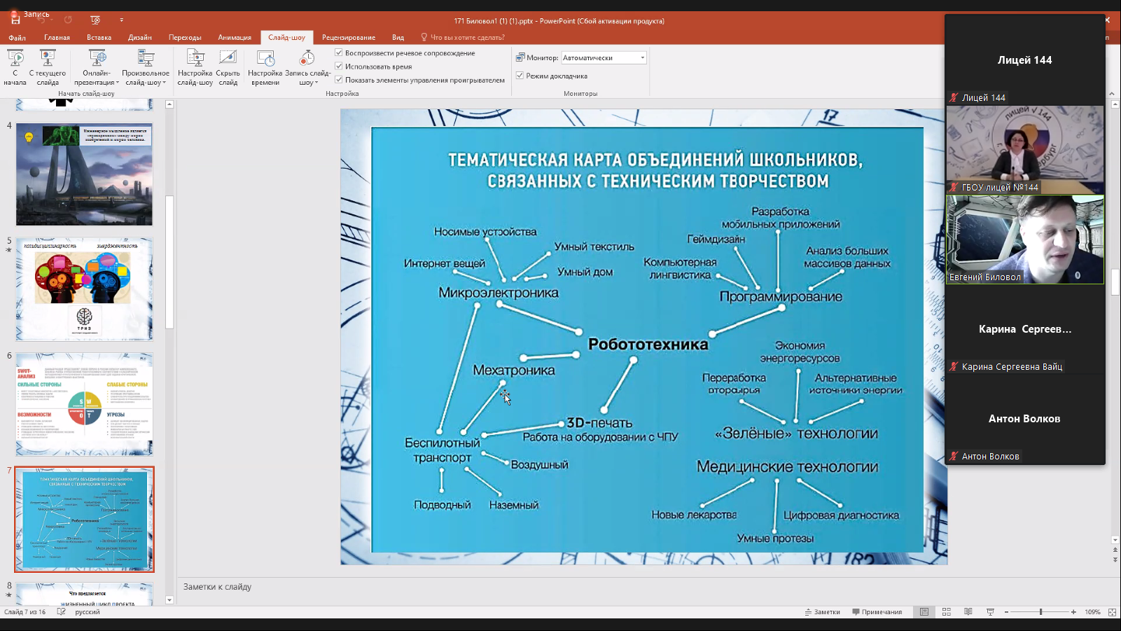Screen dimensions: 1121x631
Task: Start slideshow from current slide icon
Action: point(47,57)
